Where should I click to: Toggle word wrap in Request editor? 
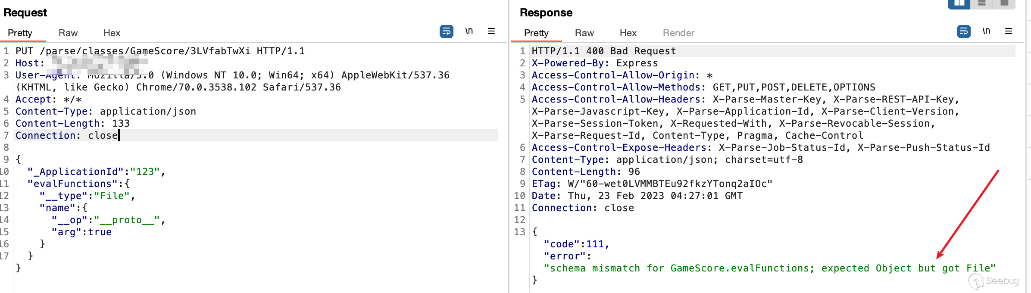(x=446, y=31)
